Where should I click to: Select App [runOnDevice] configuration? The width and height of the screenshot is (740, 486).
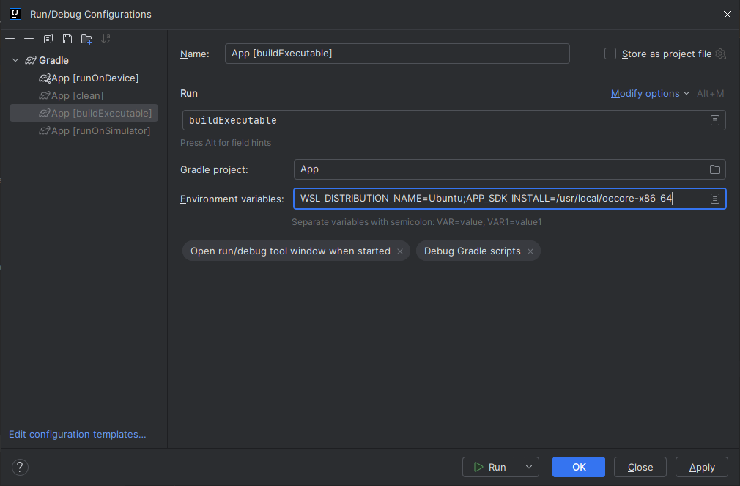[x=95, y=78]
